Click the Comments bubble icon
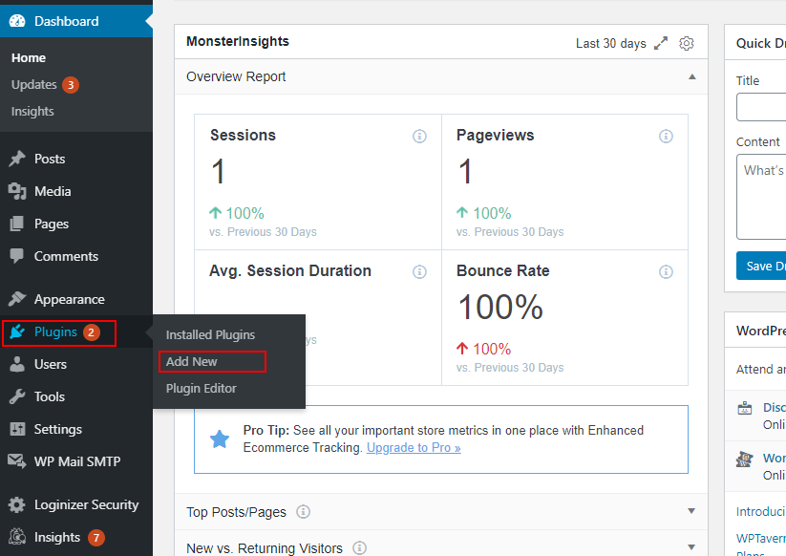786x556 pixels. tap(17, 256)
